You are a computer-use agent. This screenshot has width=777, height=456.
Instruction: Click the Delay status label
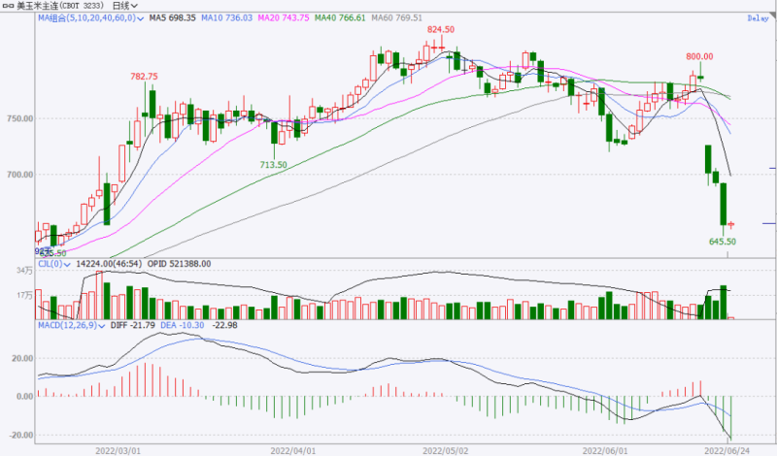pos(758,18)
